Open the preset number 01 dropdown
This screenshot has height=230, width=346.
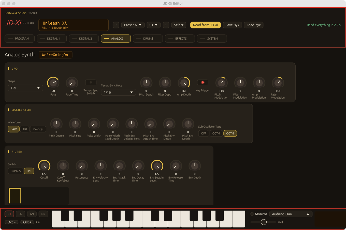tap(153, 25)
